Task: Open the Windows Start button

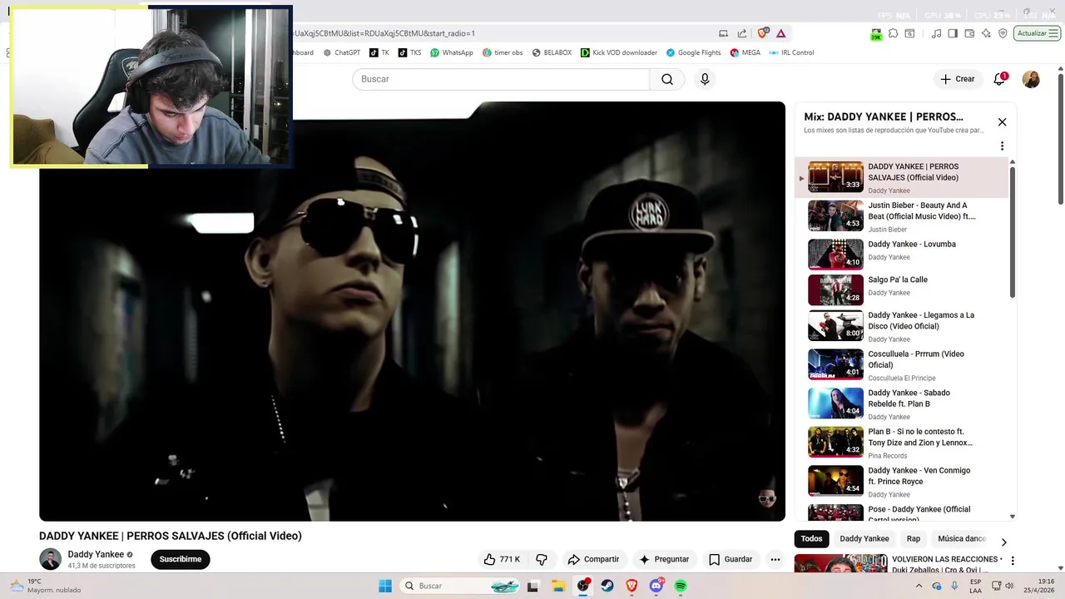Action: [x=385, y=586]
